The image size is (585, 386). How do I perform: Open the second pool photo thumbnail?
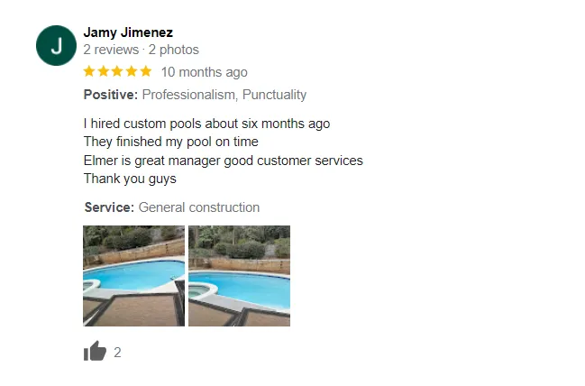[239, 276]
